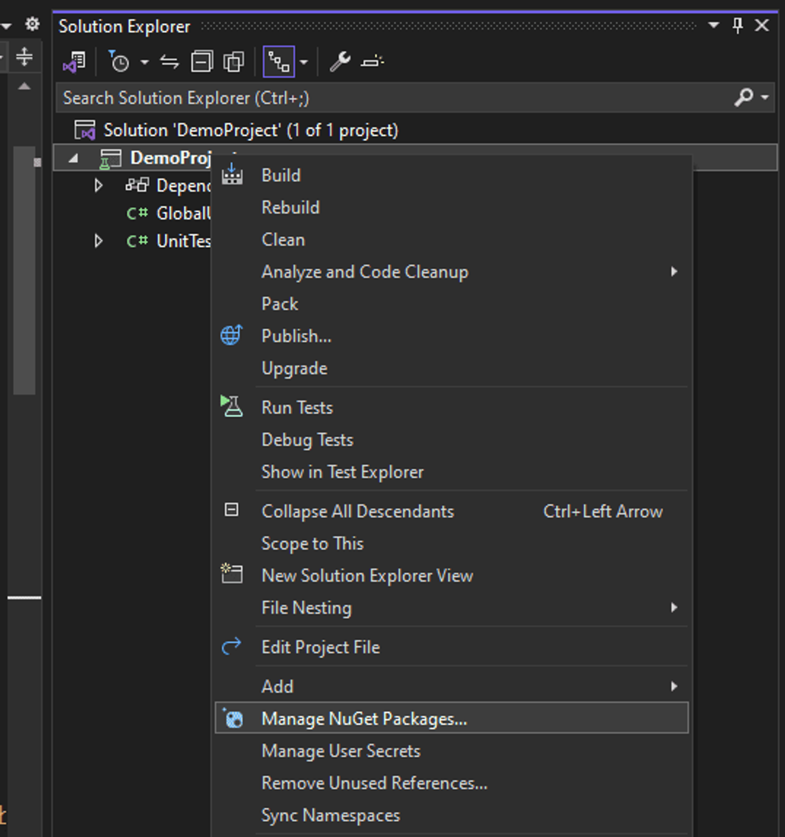Click Sync with Active Document icon

click(169, 62)
